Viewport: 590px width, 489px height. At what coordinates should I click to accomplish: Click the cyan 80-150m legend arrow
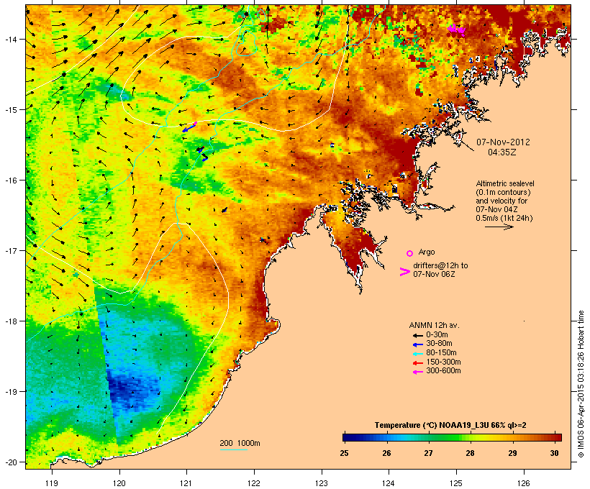point(417,354)
